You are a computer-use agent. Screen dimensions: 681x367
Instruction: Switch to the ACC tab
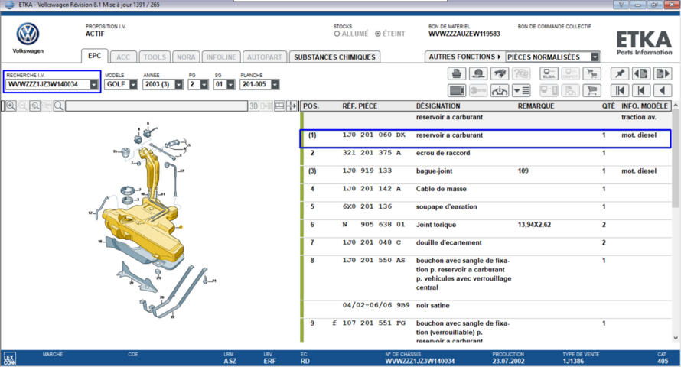point(123,57)
